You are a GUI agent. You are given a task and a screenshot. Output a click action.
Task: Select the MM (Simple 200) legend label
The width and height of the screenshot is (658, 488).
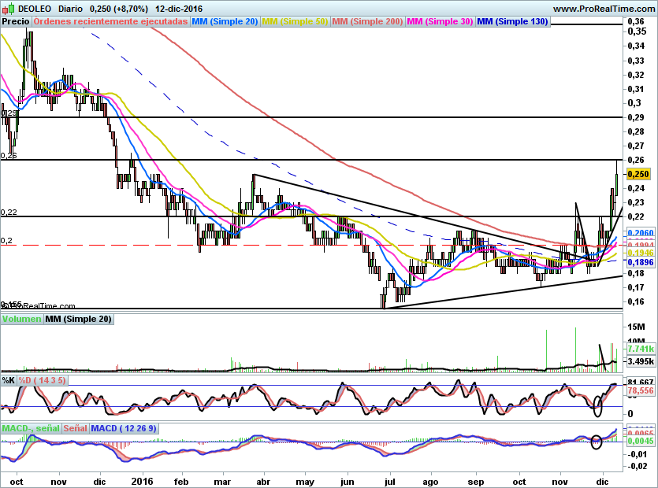367,21
